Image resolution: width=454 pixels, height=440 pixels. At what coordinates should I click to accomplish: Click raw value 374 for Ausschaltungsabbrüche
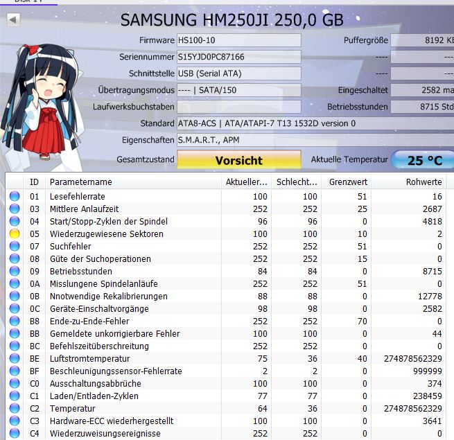tap(435, 384)
